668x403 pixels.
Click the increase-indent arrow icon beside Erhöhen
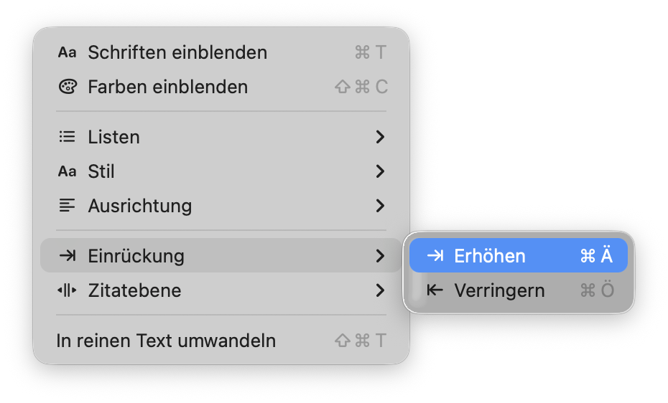click(435, 256)
